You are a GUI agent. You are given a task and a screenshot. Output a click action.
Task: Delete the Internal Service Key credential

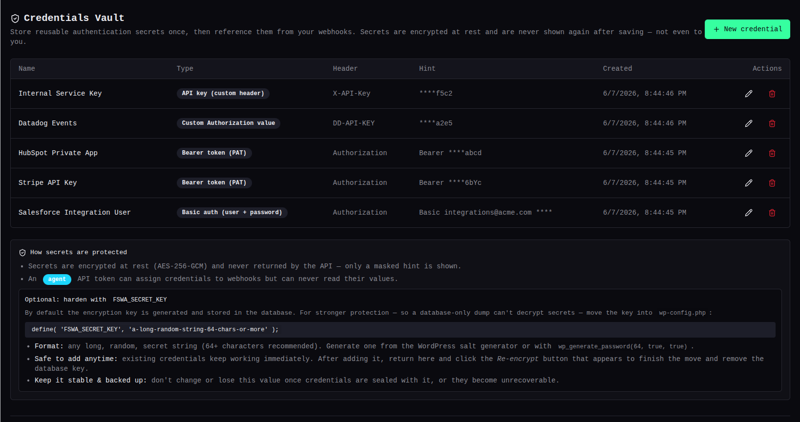[x=772, y=94]
